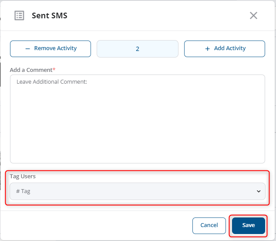Click the chevron arrow in Tag dropdown
Viewport: 276px width, 241px height.
(259, 191)
